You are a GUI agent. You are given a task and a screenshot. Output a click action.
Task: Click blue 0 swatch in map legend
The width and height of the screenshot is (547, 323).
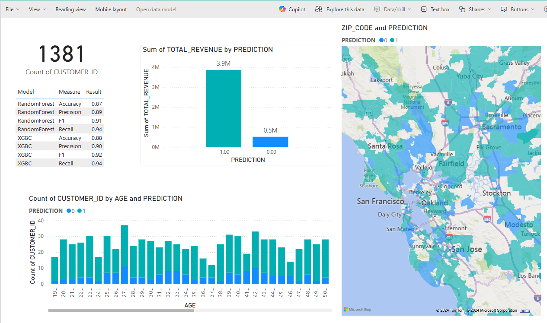pos(381,40)
